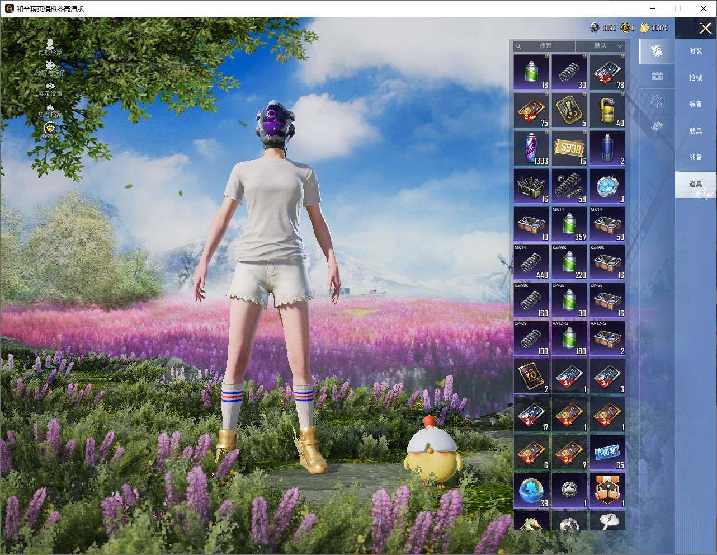Click the 搜索 search field
Image resolution: width=717 pixels, height=555 pixels.
tap(544, 46)
